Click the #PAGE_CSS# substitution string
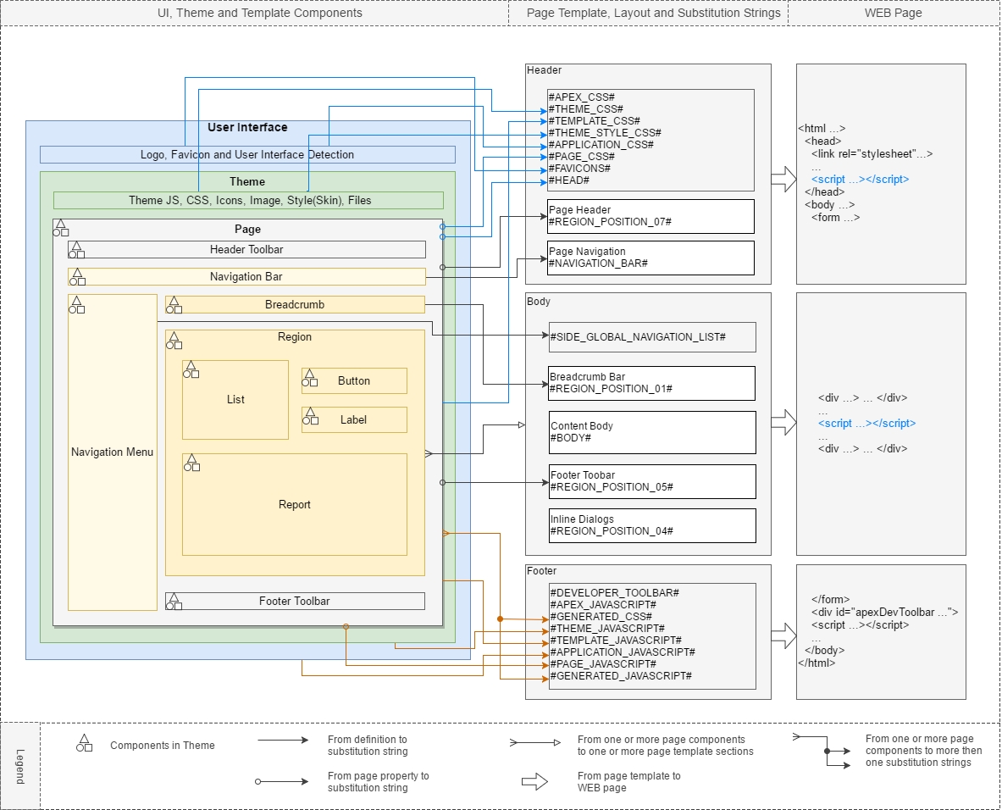Screen dimensions: 1002x810 tap(582, 157)
